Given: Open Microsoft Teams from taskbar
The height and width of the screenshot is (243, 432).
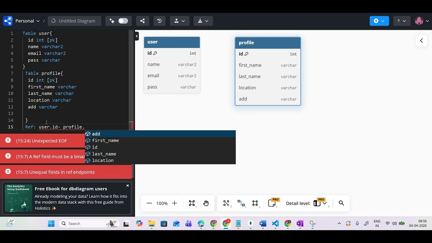Looking at the screenshot, I should 188,223.
